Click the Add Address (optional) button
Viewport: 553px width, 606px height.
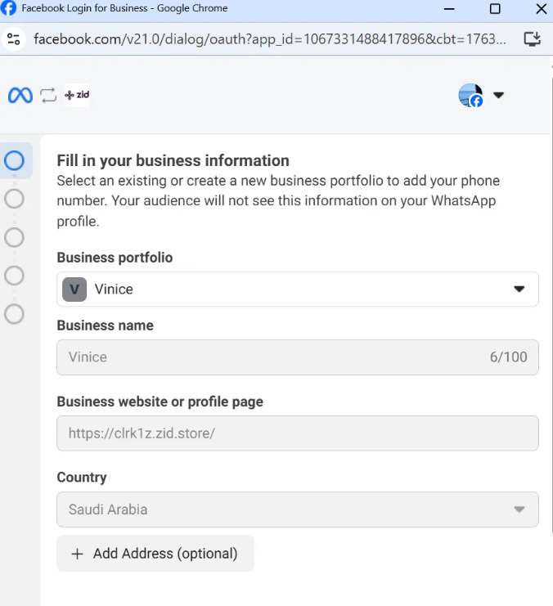click(x=155, y=554)
